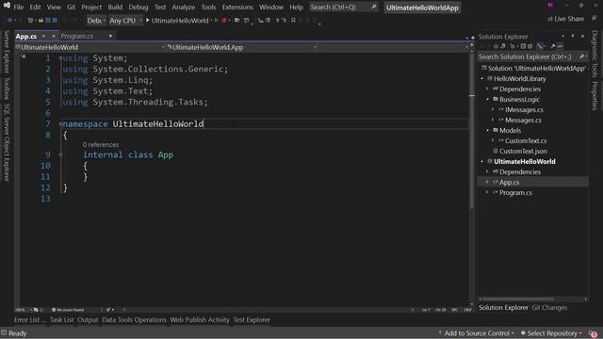Click the magnifier icon in the top search box
This screenshot has width=603, height=339.
point(373,7)
